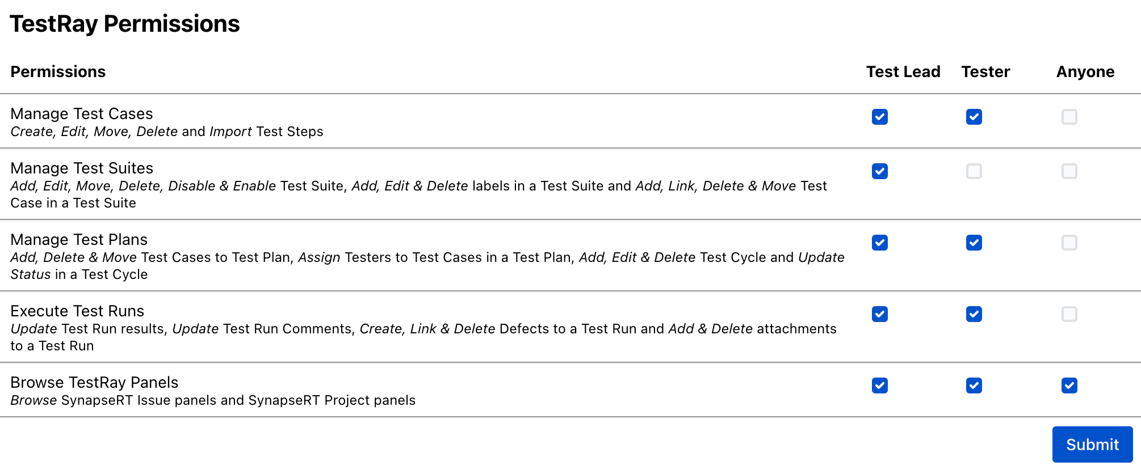The image size is (1141, 466).
Task: Uncheck Execute Test Runs for Test Lead
Action: [x=880, y=314]
